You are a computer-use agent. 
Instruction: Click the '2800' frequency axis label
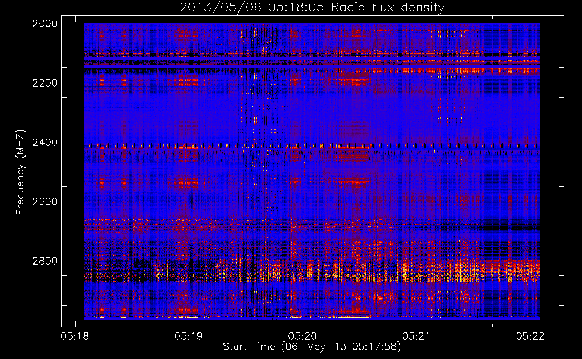45,261
